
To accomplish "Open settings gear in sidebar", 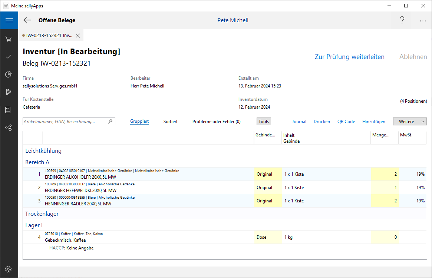I will 9,269.
